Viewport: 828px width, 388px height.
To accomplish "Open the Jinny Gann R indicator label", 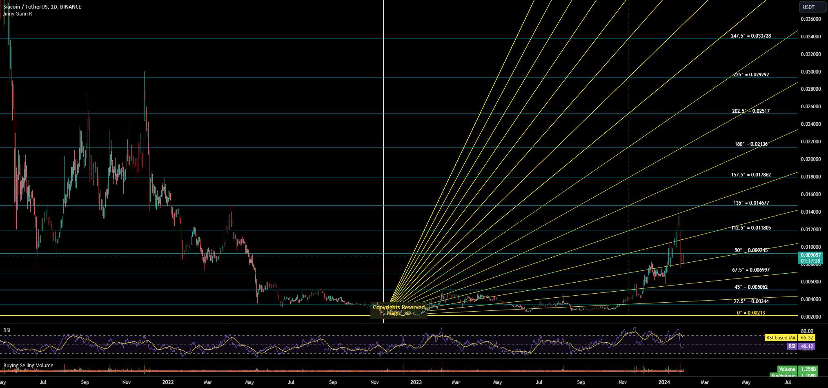I will 18,14.
